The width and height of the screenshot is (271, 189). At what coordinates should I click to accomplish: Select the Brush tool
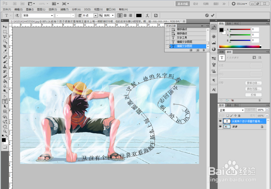[5, 62]
